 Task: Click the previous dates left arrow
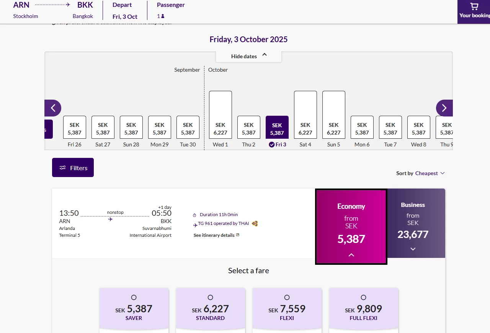(x=53, y=108)
